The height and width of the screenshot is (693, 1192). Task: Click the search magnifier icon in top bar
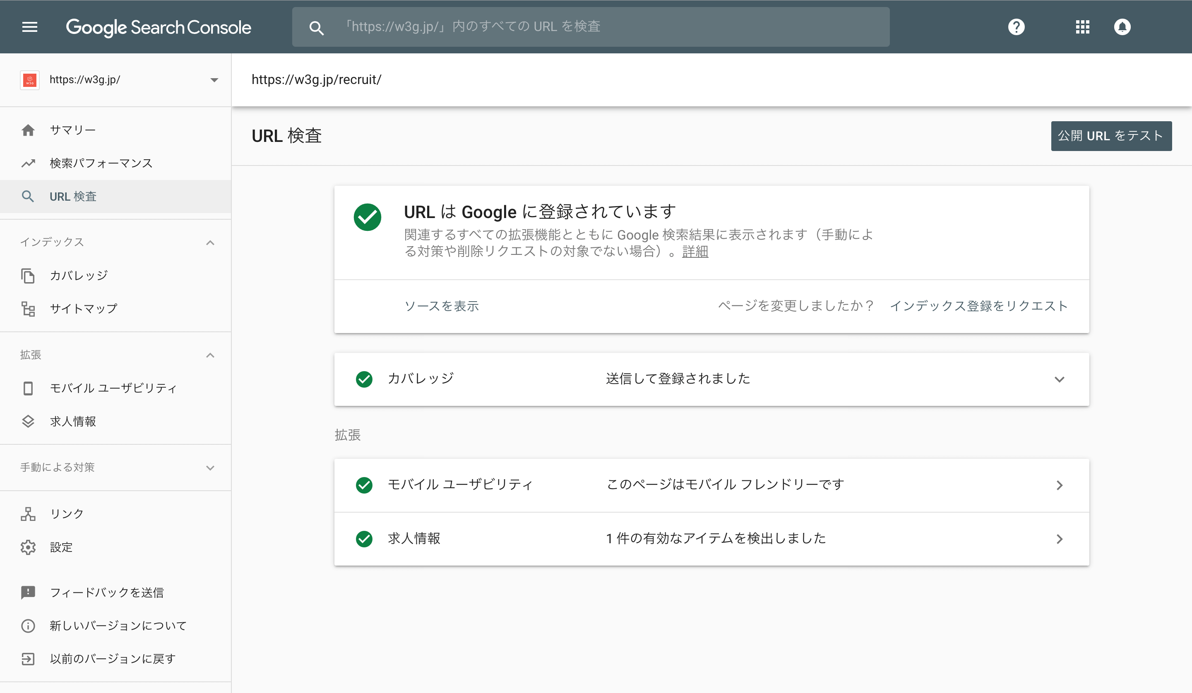pos(317,28)
